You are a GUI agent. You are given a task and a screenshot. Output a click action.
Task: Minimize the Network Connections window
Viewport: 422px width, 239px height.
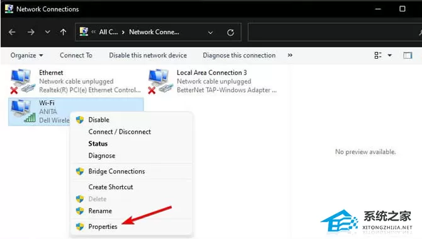(378, 9)
